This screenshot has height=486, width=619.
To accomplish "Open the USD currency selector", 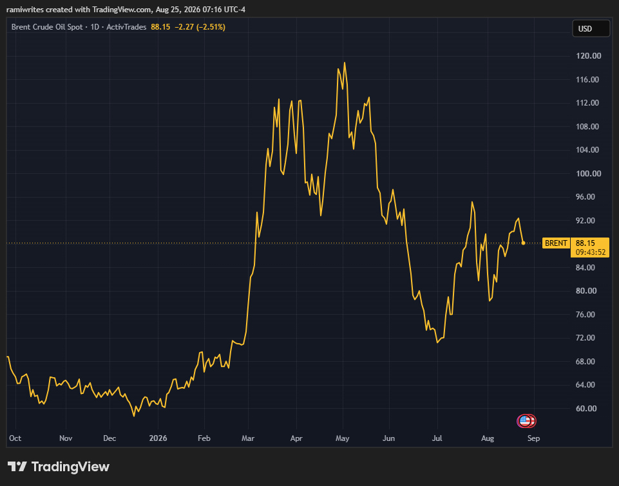I will (591, 29).
